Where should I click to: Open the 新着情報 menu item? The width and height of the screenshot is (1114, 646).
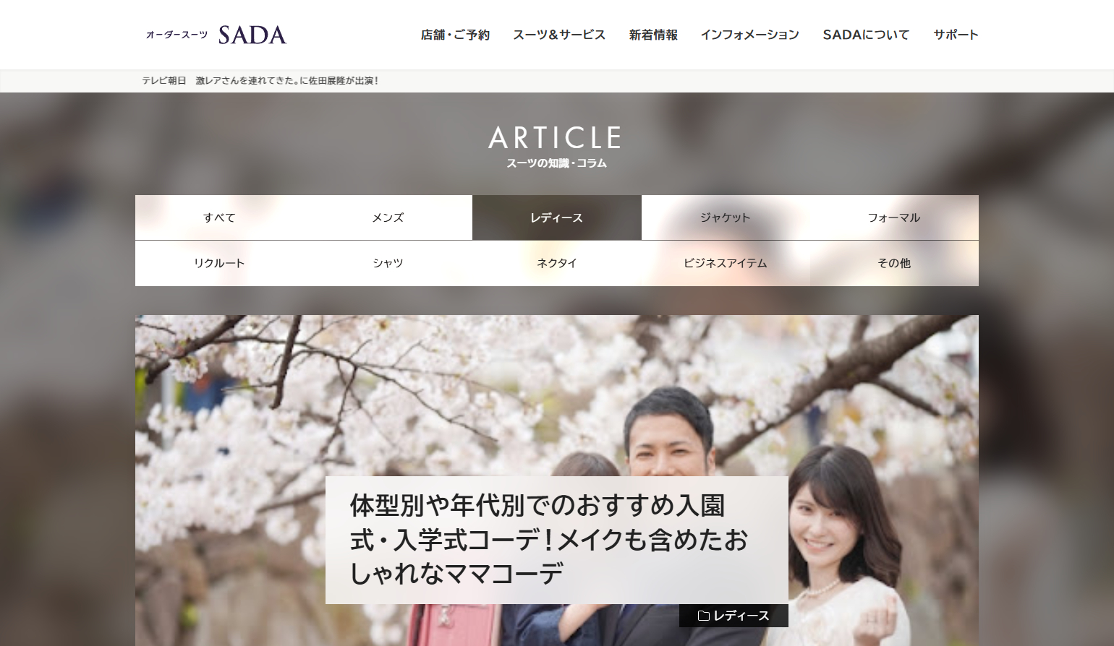pyautogui.click(x=653, y=35)
